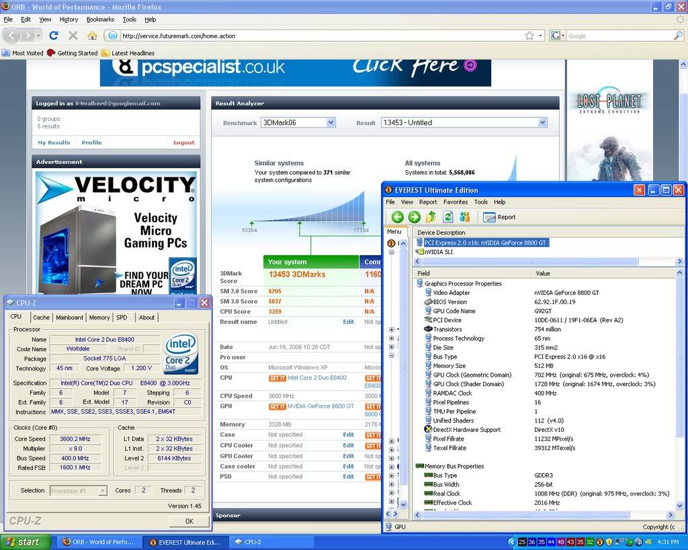Click the search magnifier icon in Firefox
688x550 pixels.
(x=679, y=36)
